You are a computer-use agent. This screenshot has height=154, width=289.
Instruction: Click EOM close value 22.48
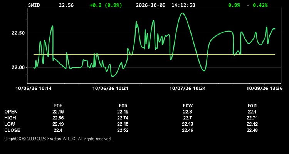252,130
